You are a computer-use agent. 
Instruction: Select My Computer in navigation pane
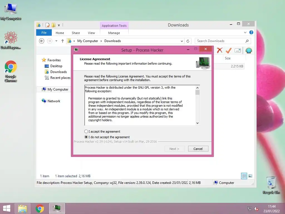click(58, 89)
